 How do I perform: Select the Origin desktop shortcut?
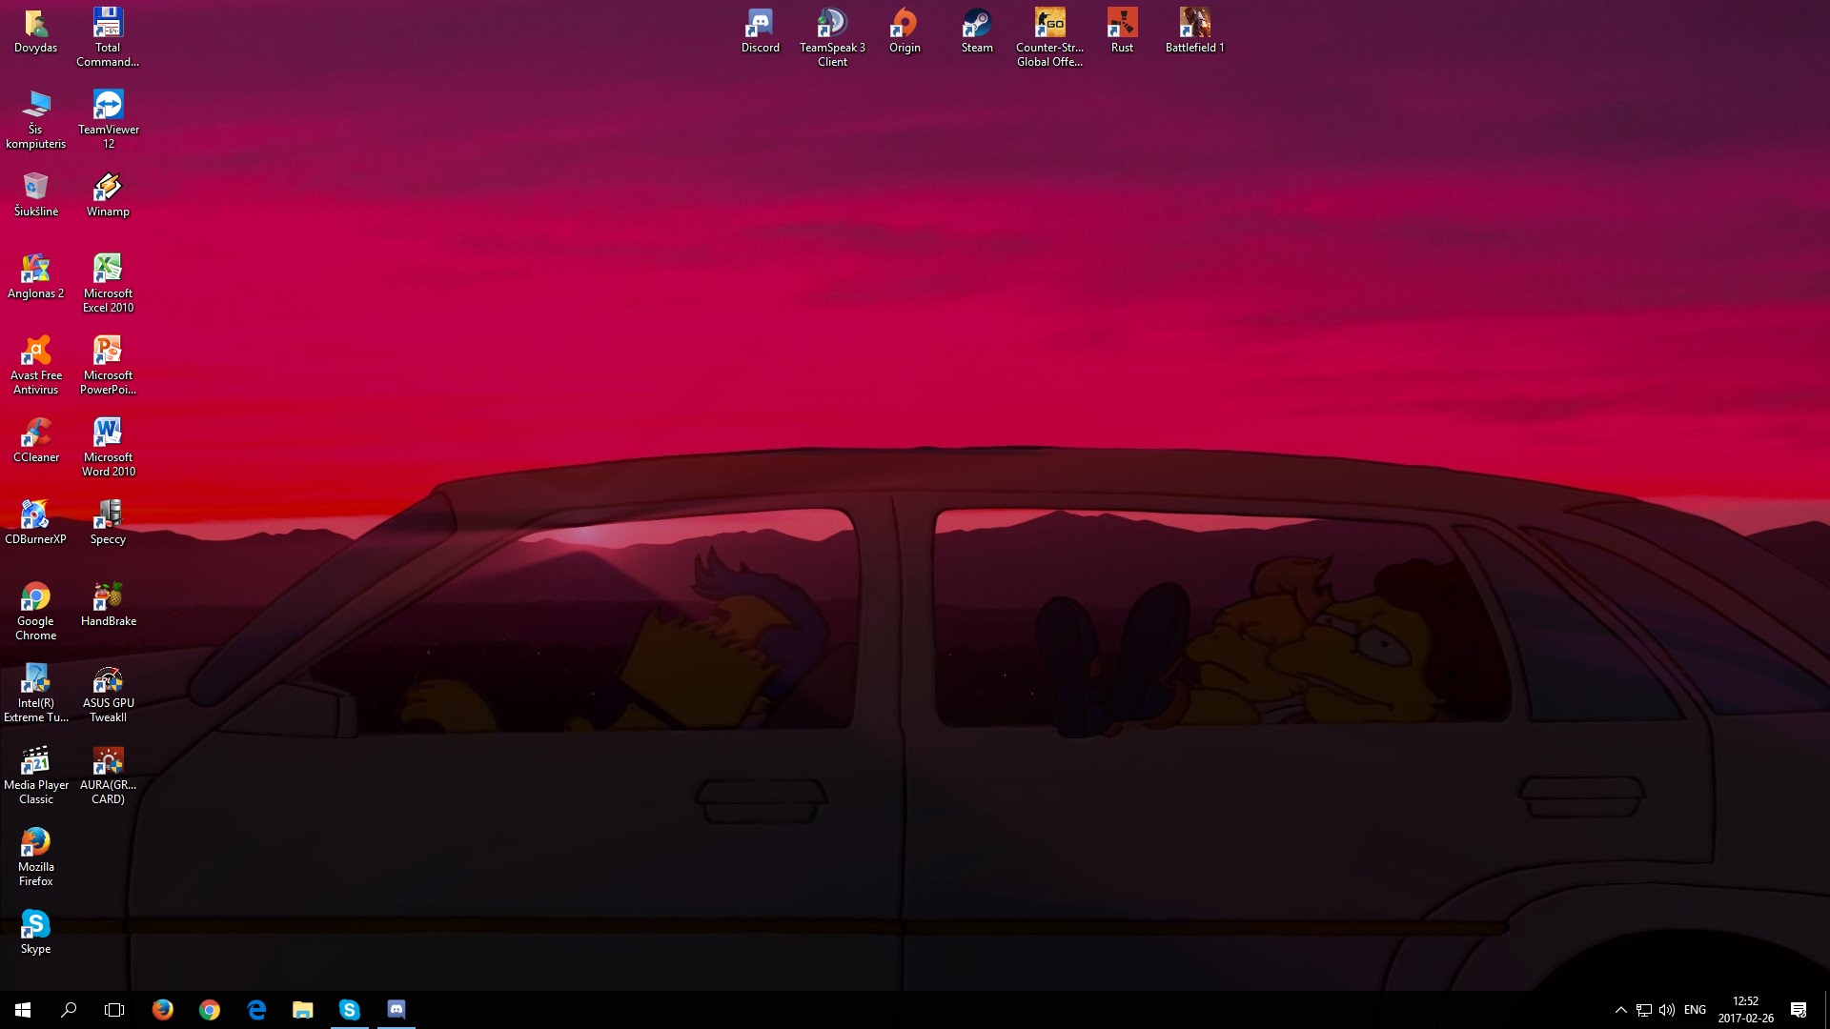(905, 31)
